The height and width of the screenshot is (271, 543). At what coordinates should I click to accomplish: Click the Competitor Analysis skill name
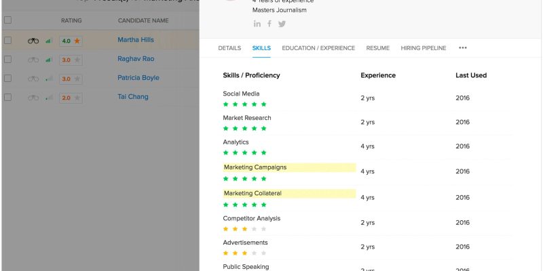[252, 218]
